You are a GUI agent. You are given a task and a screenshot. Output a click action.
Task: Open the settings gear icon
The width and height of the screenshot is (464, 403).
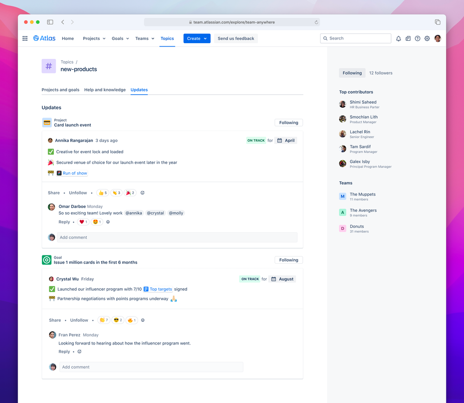tap(427, 39)
